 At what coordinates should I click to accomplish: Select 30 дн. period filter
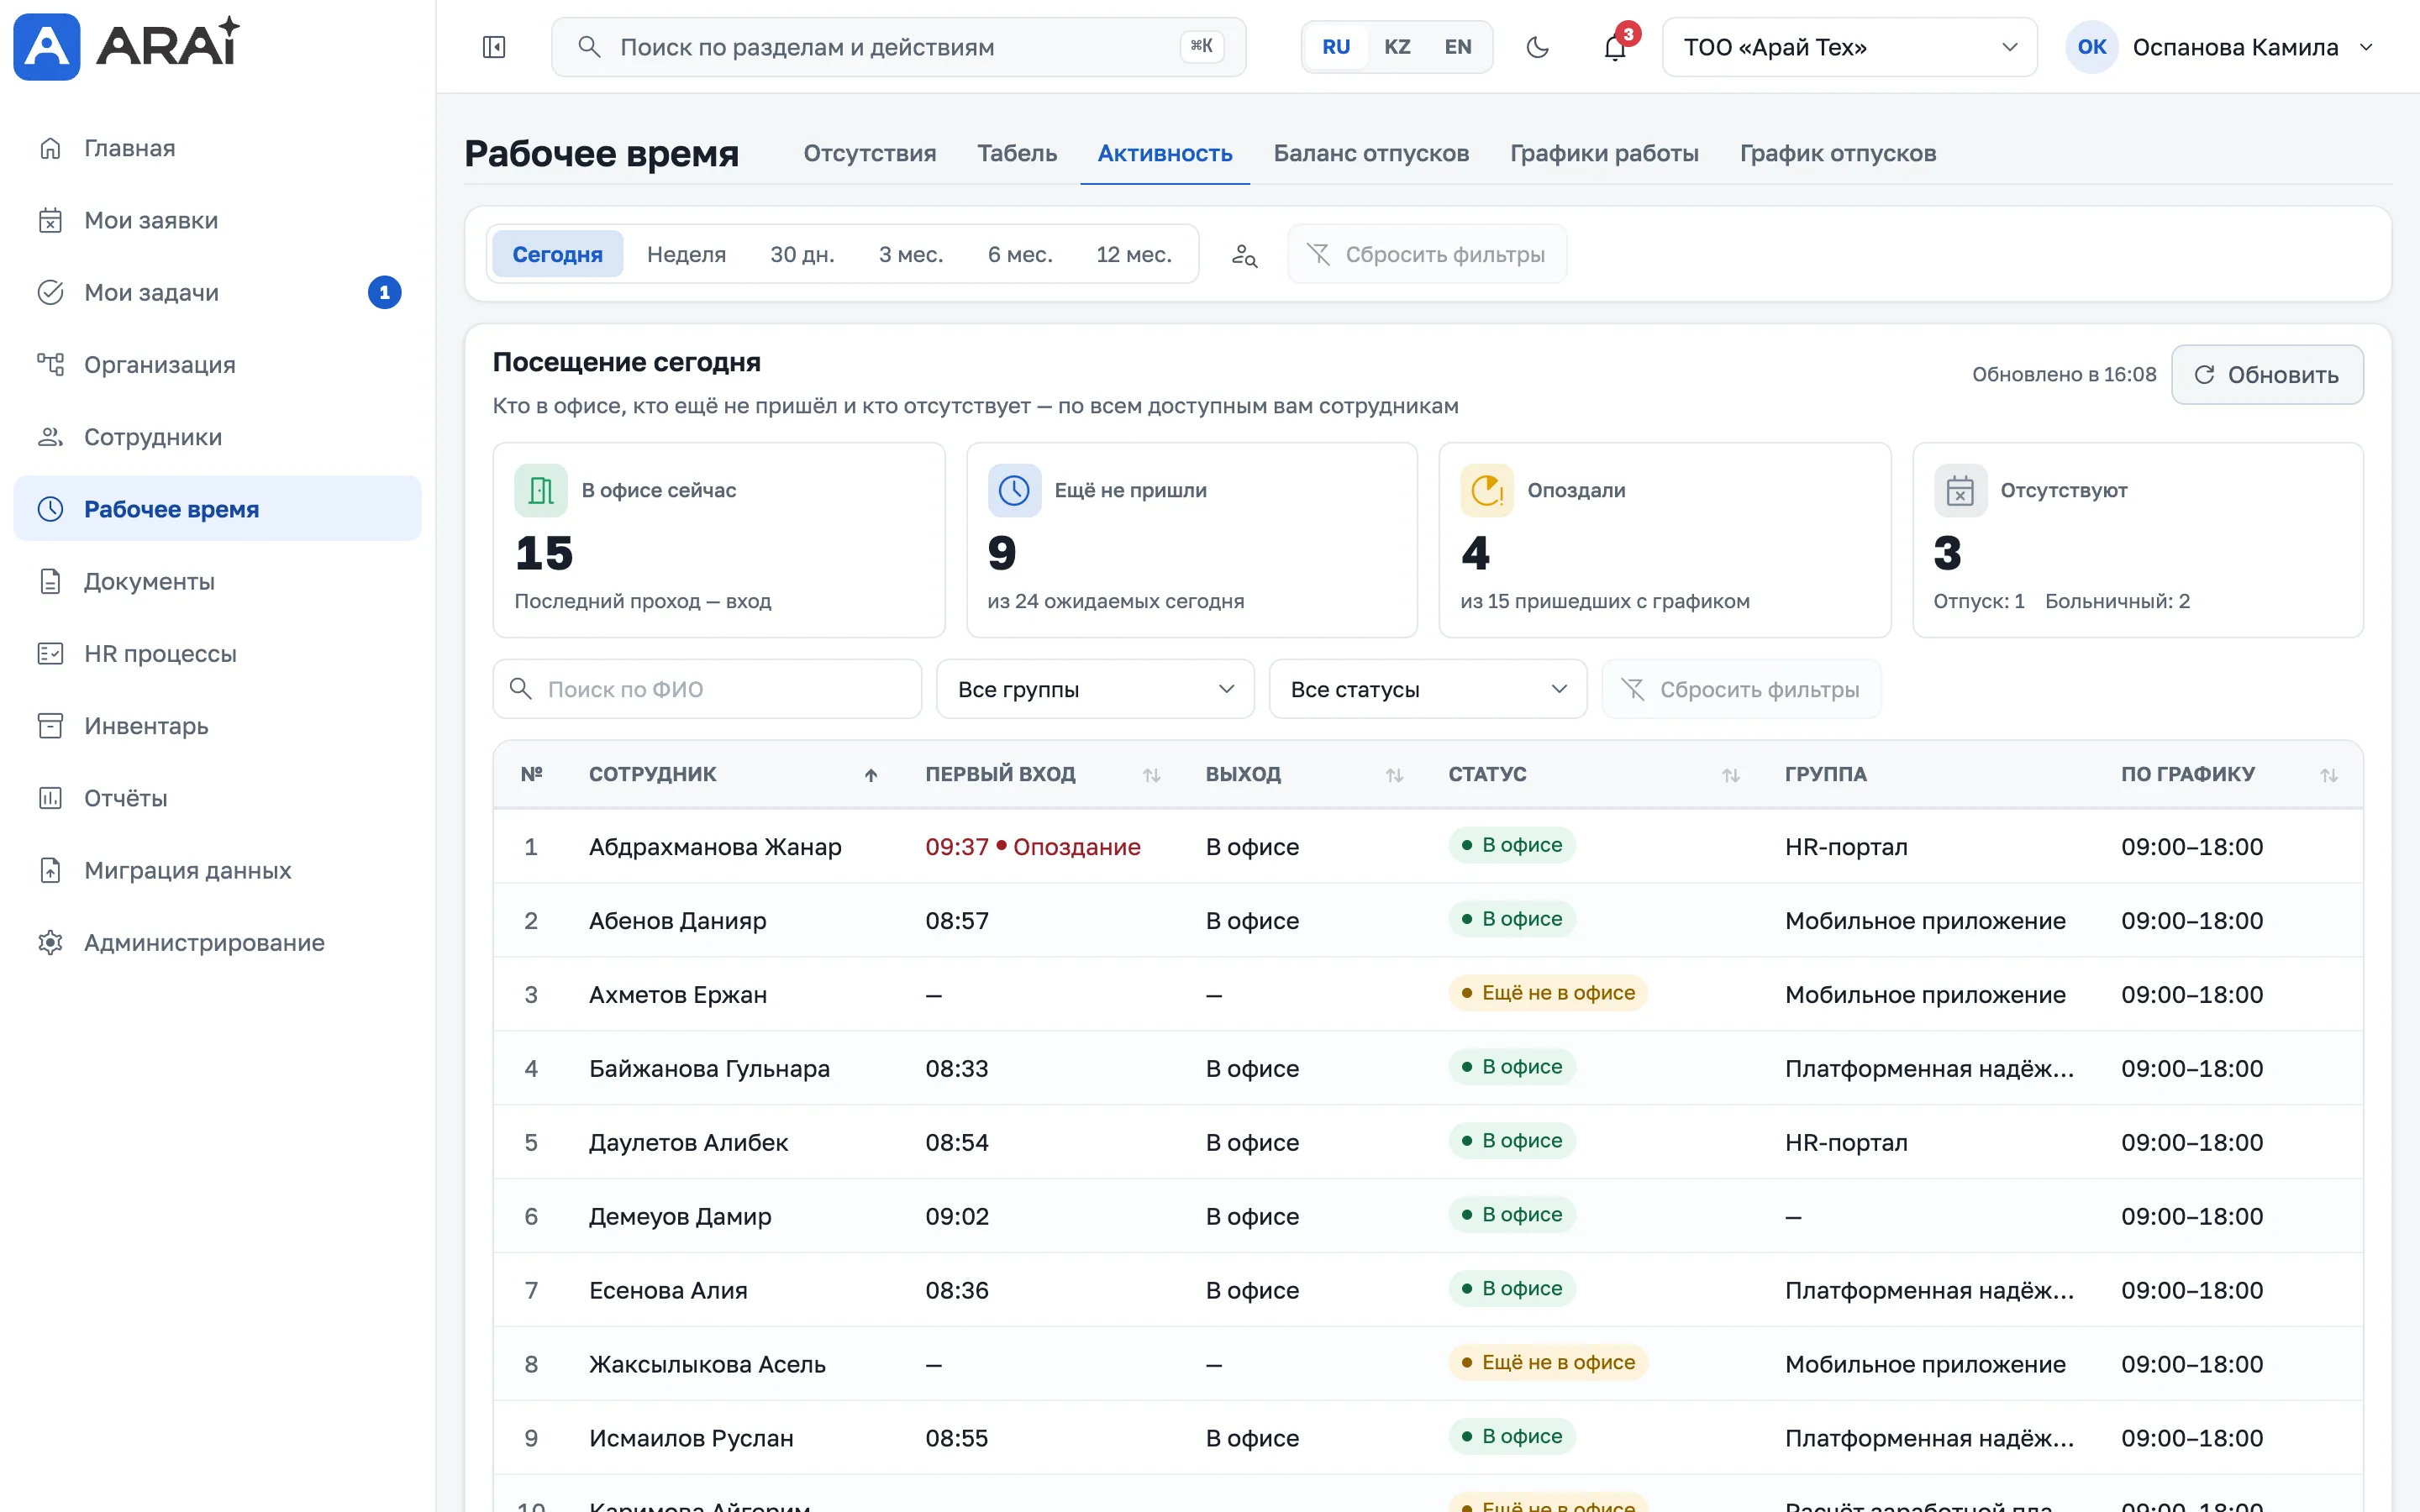click(802, 254)
